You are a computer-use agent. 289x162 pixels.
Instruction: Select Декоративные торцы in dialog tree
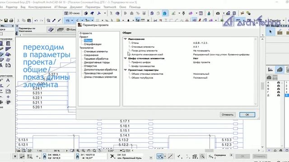pyautogui.click(x=97, y=63)
